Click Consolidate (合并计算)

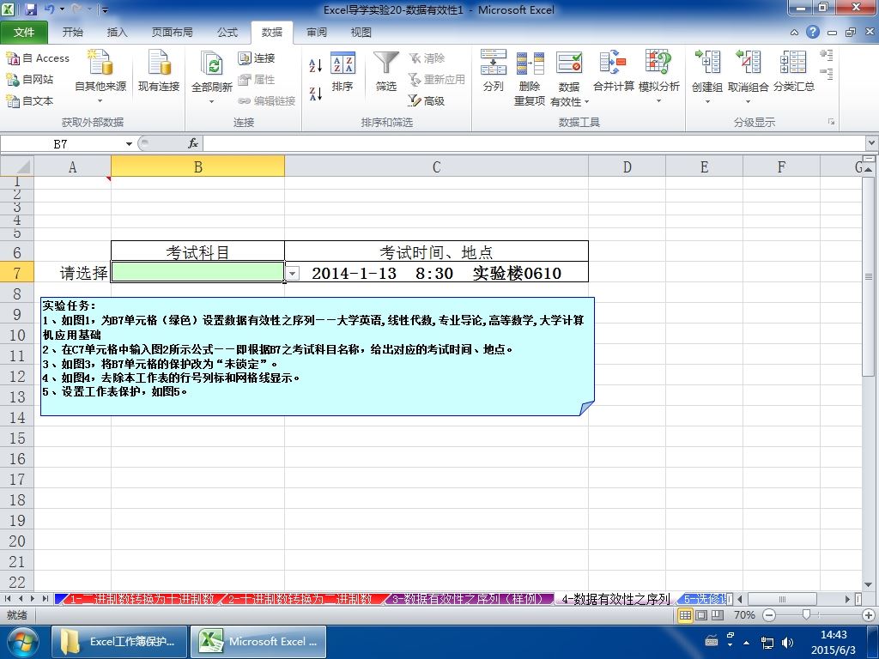(x=613, y=71)
